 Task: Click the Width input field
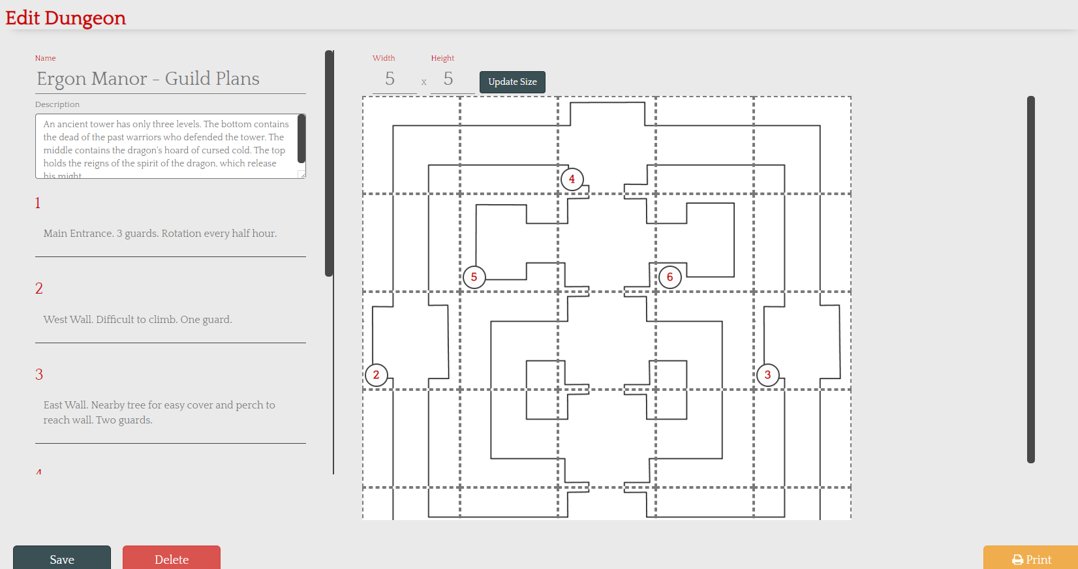pyautogui.click(x=393, y=79)
